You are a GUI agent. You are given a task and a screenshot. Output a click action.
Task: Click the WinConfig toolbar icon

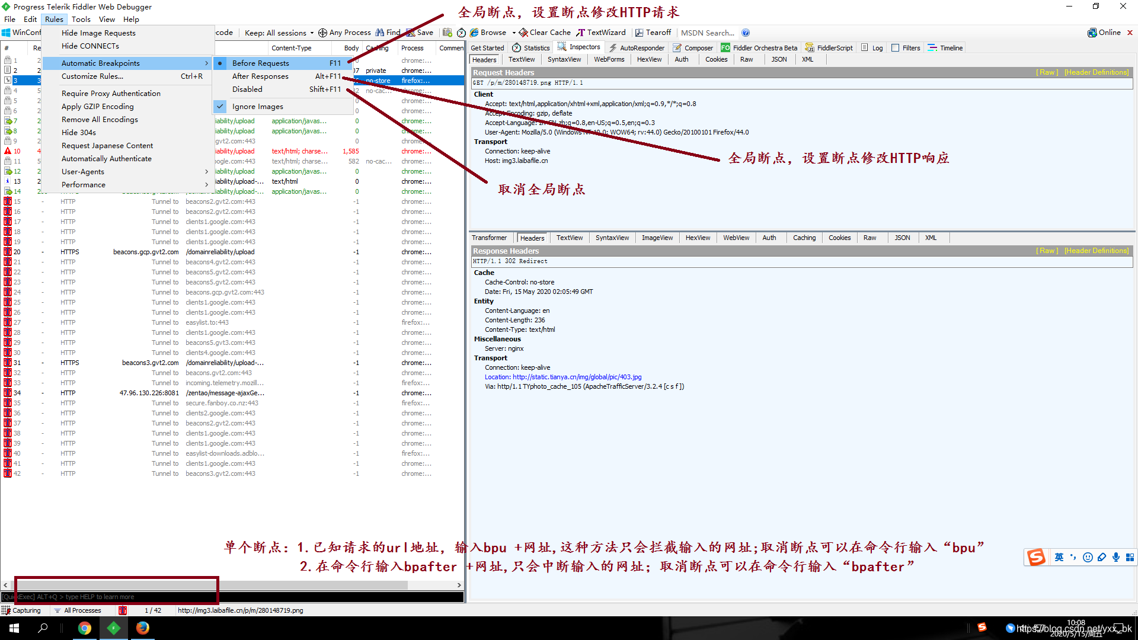tap(6, 33)
